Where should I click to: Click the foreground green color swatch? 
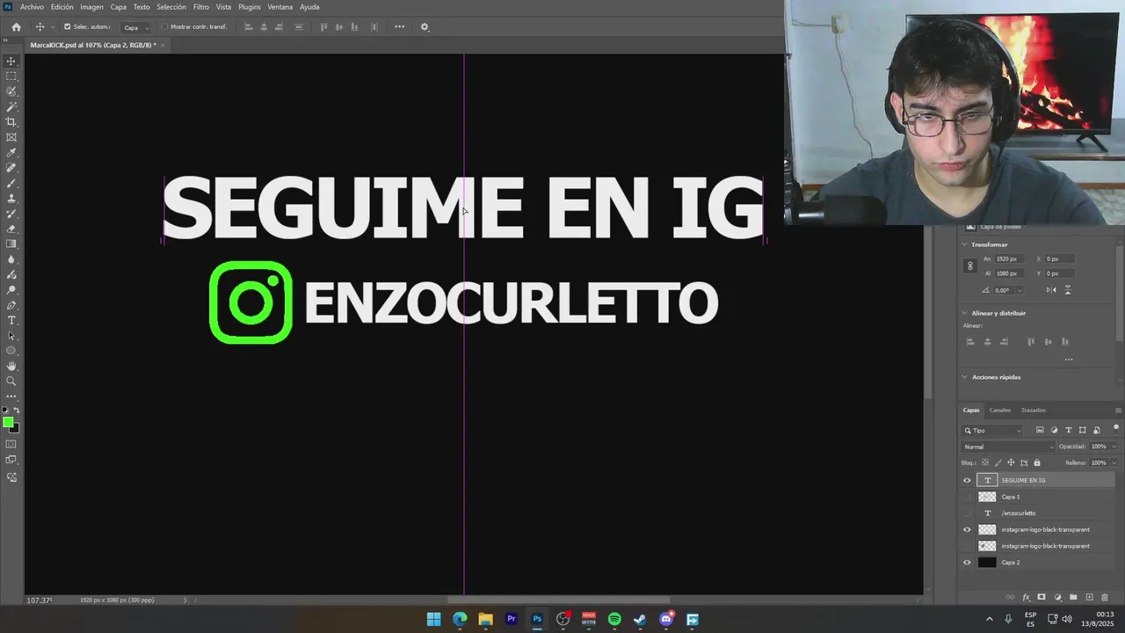8,423
